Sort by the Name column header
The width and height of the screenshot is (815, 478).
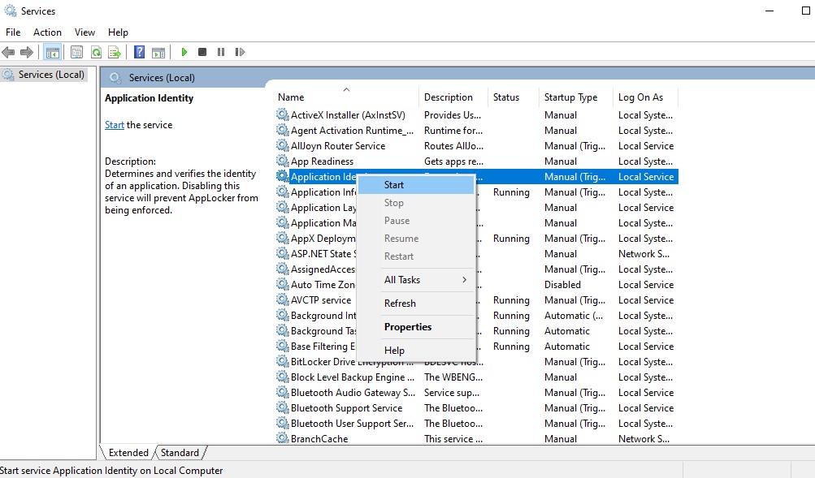[x=345, y=97]
